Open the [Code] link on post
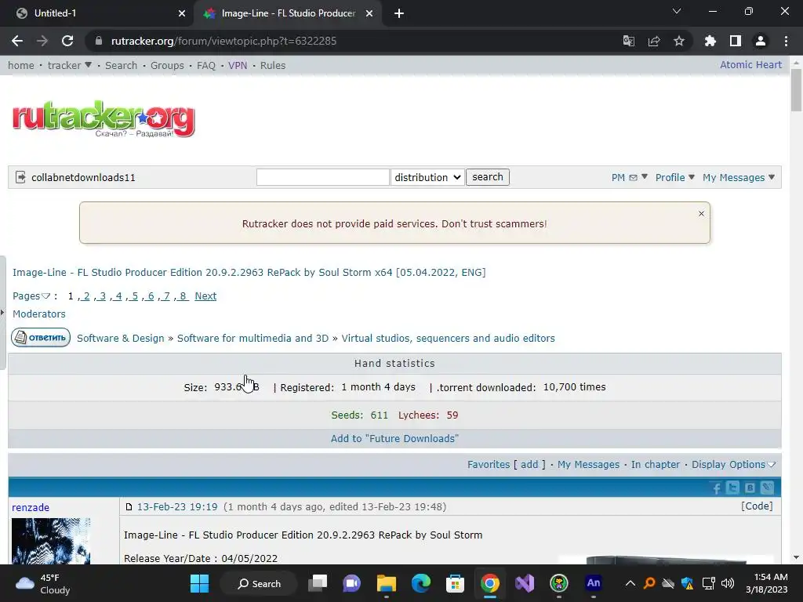The width and height of the screenshot is (803, 602). click(x=757, y=506)
